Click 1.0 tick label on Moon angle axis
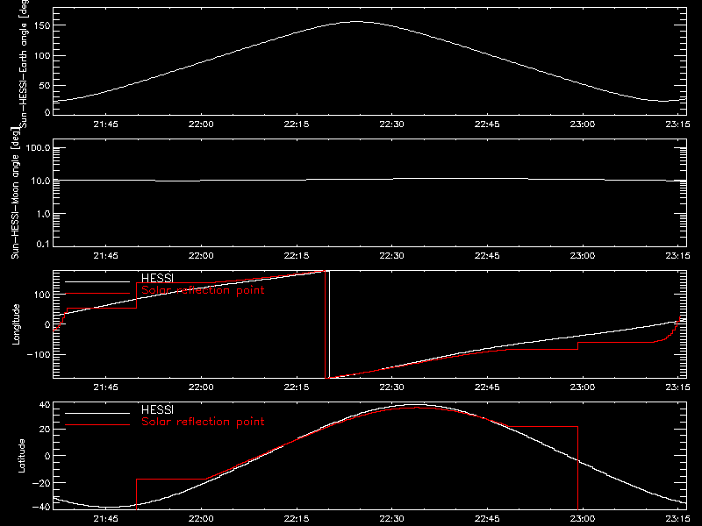Image resolution: width=702 pixels, height=526 pixels. 43,214
